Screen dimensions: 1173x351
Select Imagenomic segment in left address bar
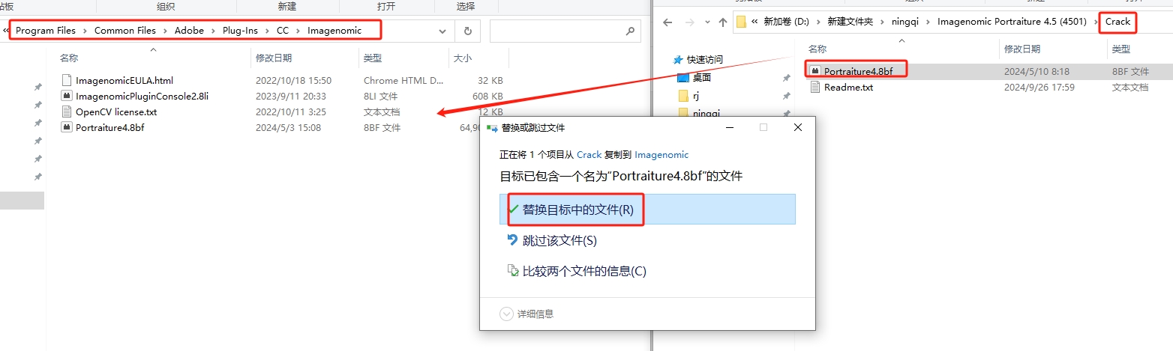[x=334, y=31]
